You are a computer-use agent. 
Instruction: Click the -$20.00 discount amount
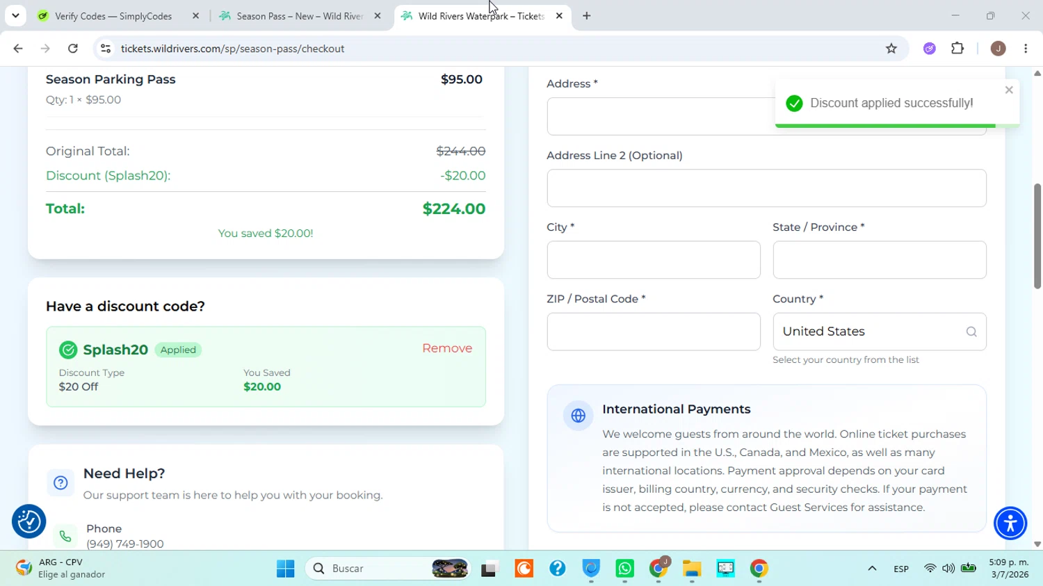coord(463,176)
